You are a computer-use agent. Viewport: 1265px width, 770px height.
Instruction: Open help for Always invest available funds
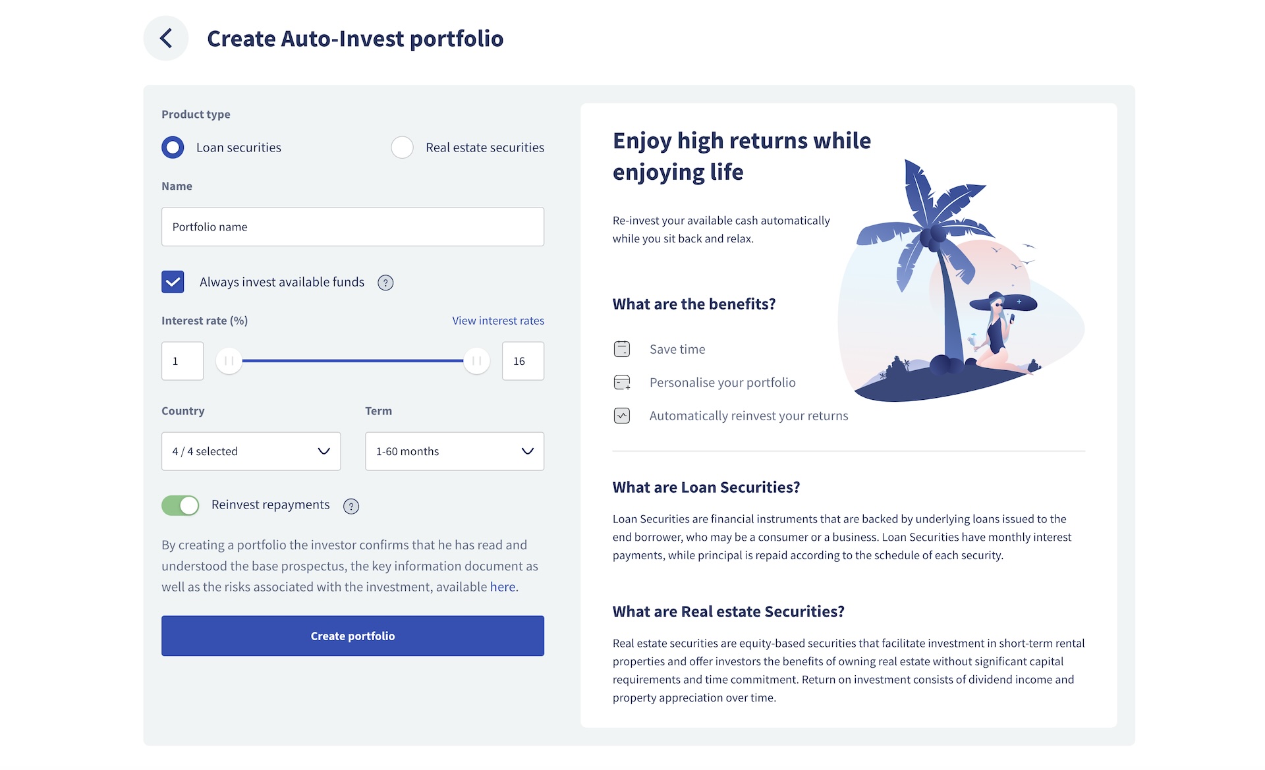click(385, 283)
